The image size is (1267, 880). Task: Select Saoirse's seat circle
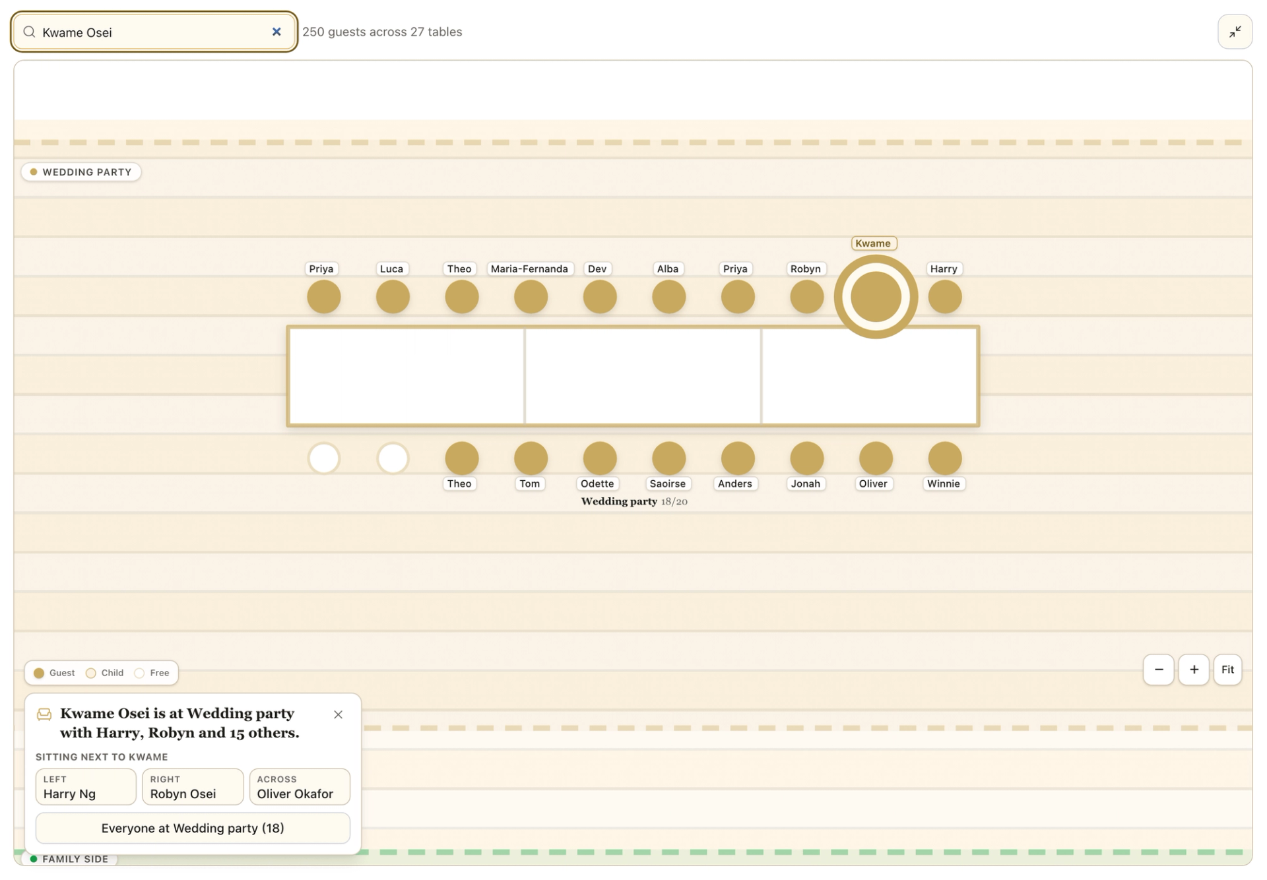(x=668, y=458)
